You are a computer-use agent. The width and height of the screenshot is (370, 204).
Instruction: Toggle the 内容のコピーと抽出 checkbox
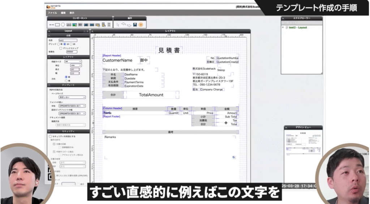pyautogui.click(x=54, y=151)
